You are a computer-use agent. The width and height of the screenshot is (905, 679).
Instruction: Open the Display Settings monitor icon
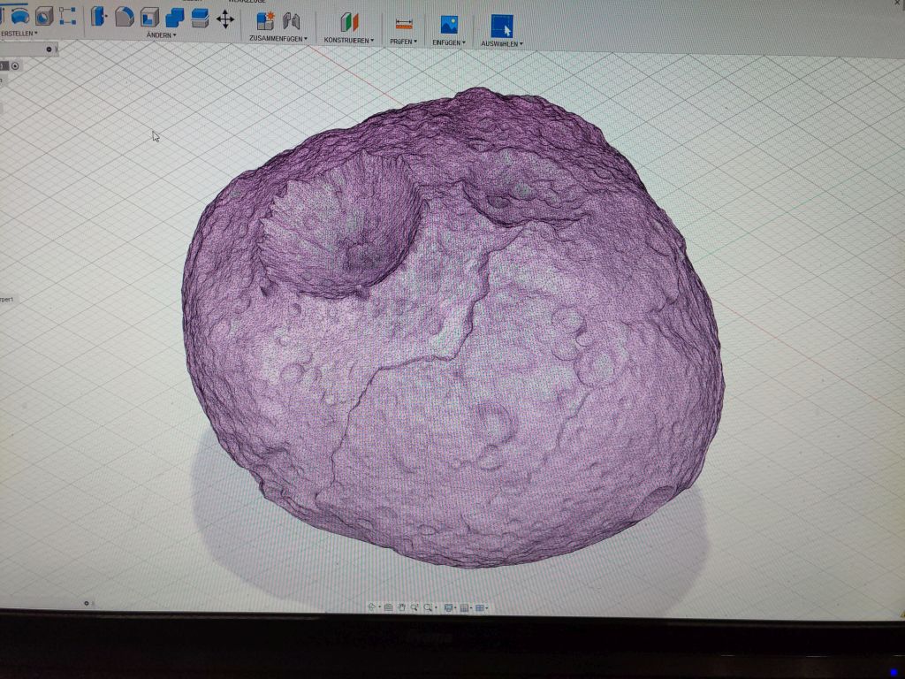tap(448, 607)
